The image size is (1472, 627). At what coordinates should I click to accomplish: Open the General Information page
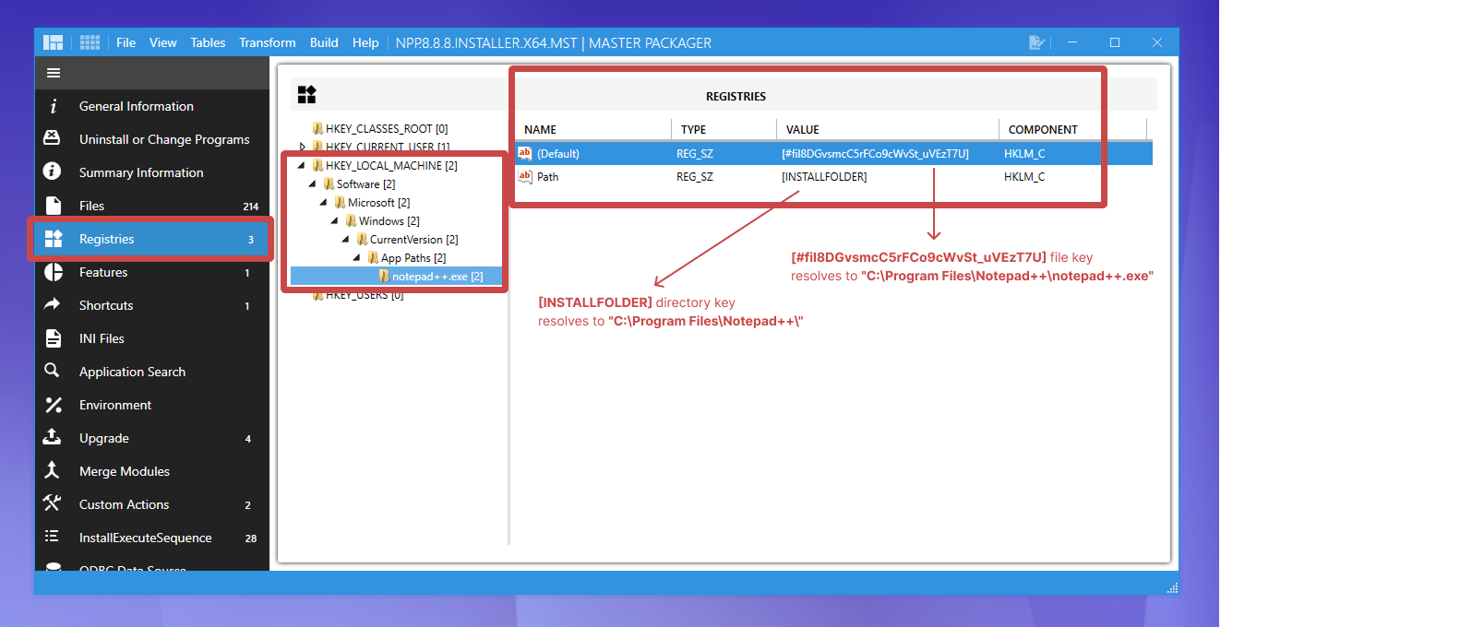point(136,106)
